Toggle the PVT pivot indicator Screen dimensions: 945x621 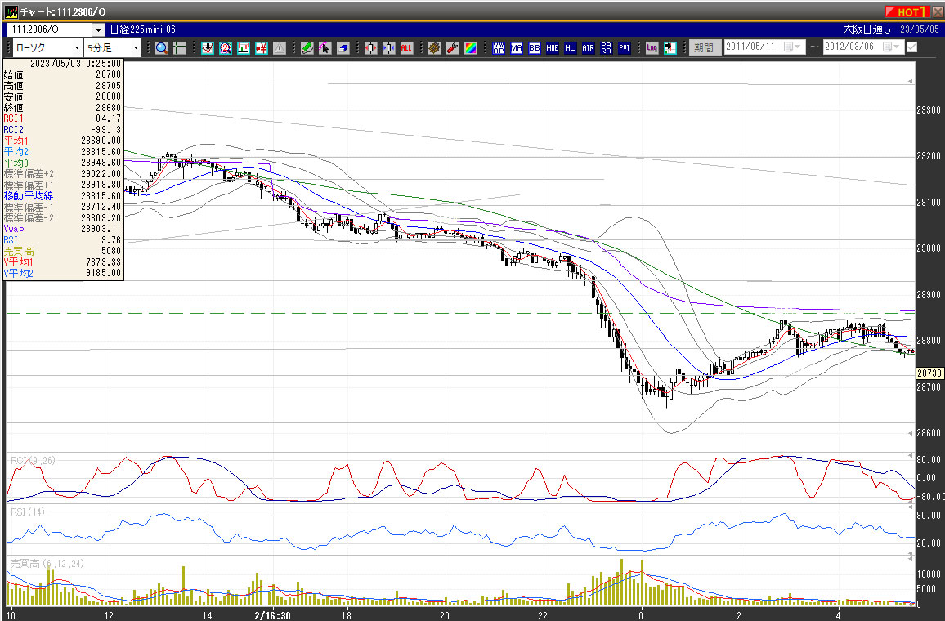(x=625, y=48)
